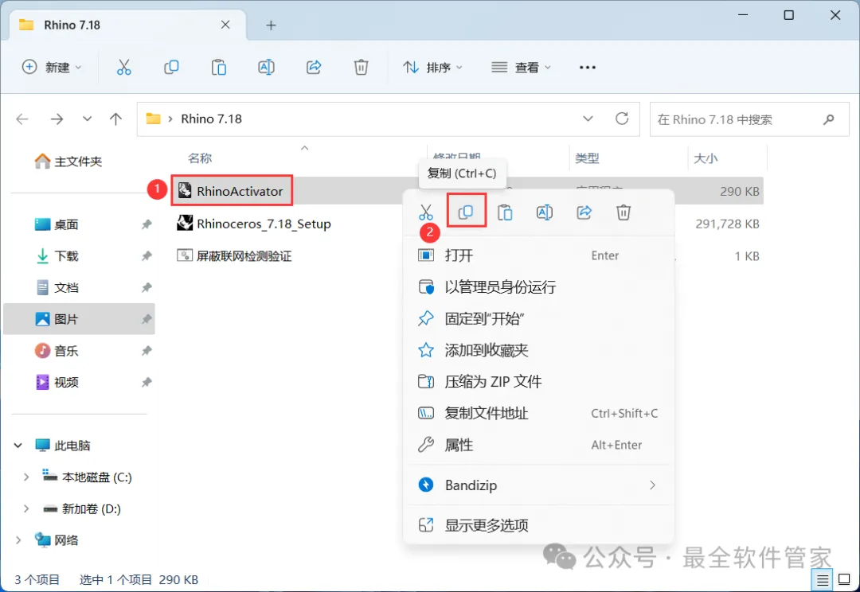Open the 新建 dropdown
Image resolution: width=860 pixels, height=592 pixels.
tap(52, 68)
